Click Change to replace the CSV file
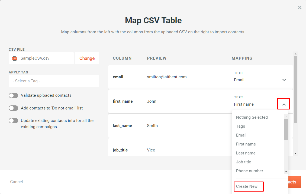Screen dimensions: 306x194 [87, 58]
